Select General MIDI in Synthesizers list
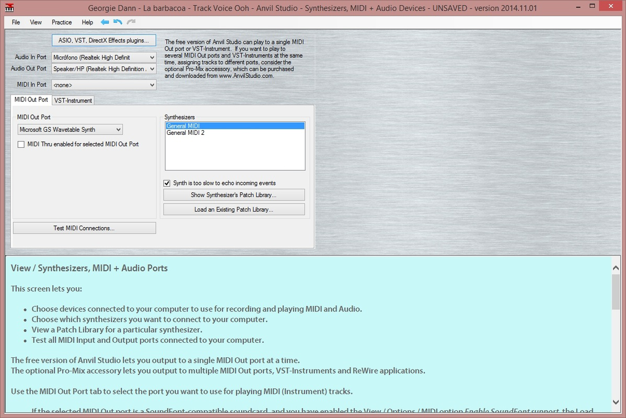The image size is (626, 418). pos(235,126)
